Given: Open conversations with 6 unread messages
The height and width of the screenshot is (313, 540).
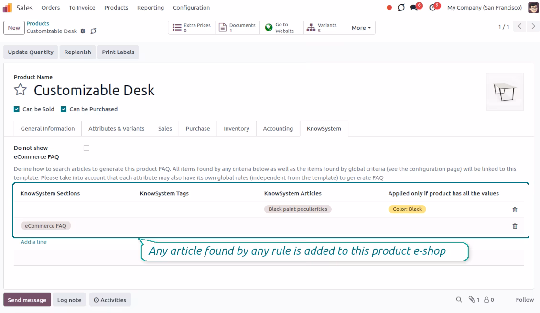Looking at the screenshot, I should click(416, 7).
